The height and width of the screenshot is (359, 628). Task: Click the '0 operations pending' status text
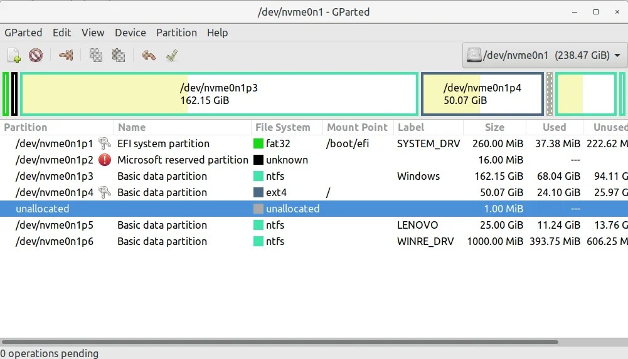click(x=50, y=353)
